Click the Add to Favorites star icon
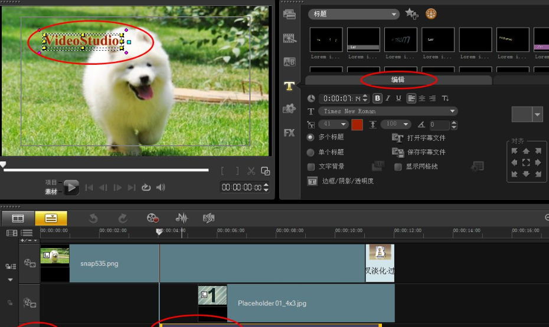This screenshot has height=327, width=549. tap(411, 14)
